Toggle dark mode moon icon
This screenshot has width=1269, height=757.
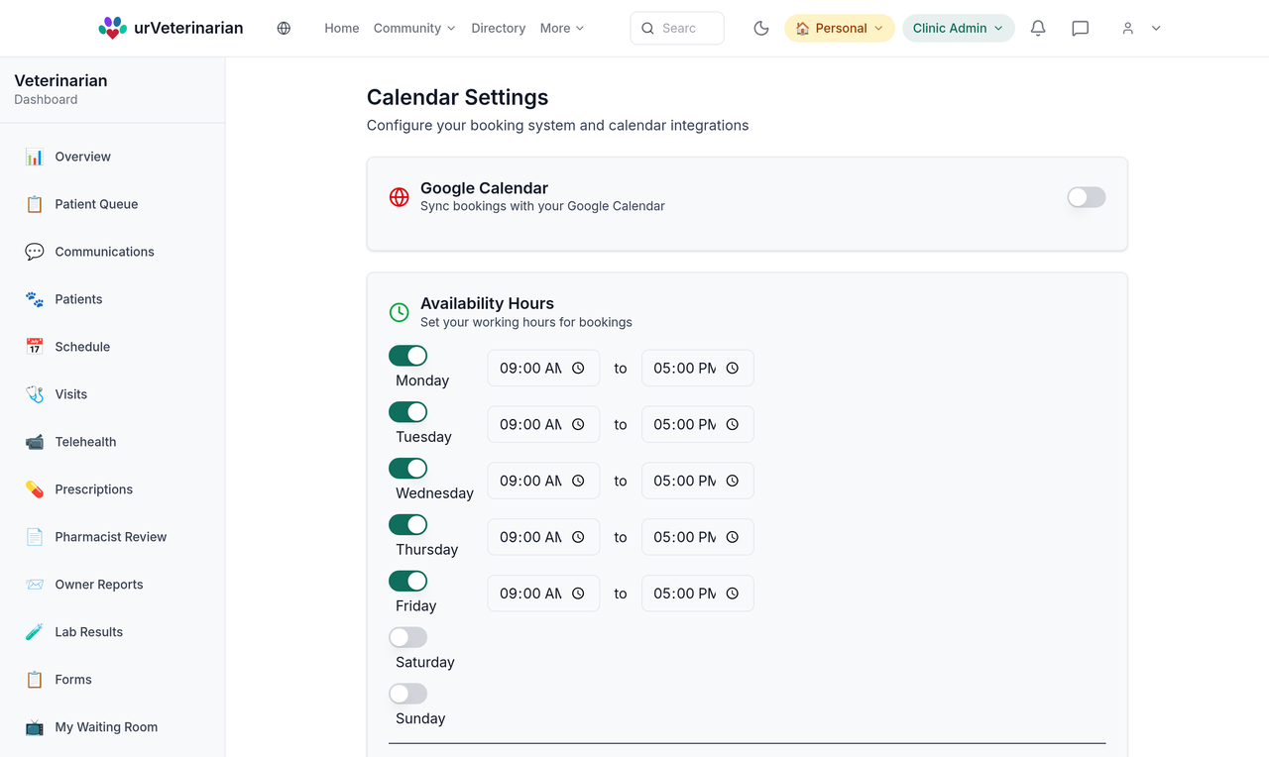pyautogui.click(x=761, y=28)
